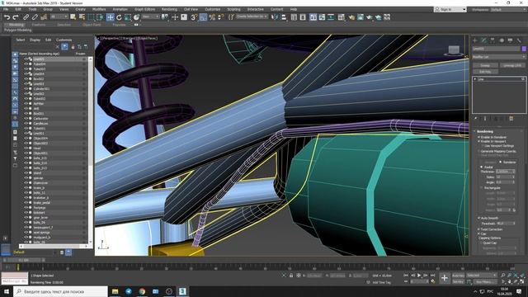Select the Rectangular radio button
This screenshot has width=528, height=297.
482,188
